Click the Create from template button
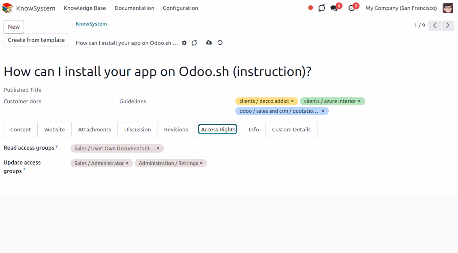Screen dimensions: 458x253 [36, 40]
